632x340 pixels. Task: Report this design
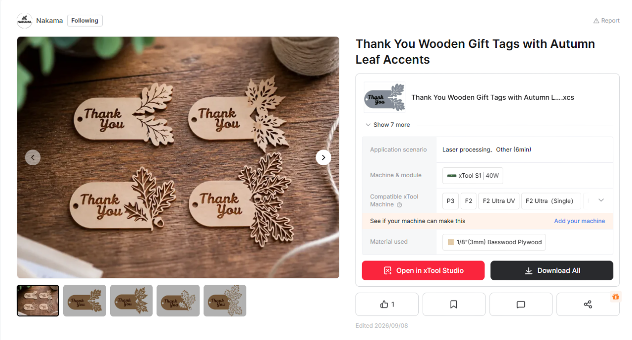[x=606, y=21]
